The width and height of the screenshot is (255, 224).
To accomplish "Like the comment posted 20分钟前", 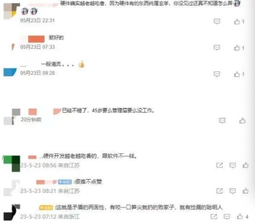I will (x=242, y=121).
